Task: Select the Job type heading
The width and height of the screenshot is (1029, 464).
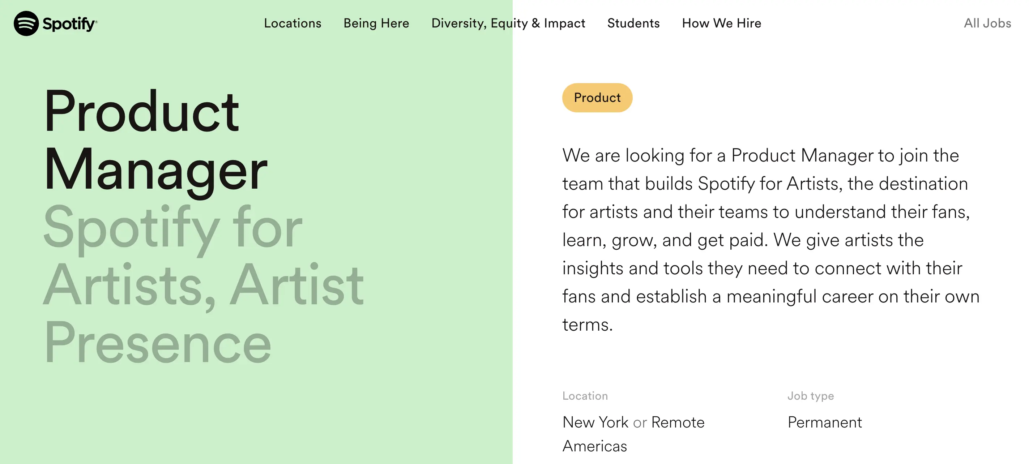Action: 811,396
